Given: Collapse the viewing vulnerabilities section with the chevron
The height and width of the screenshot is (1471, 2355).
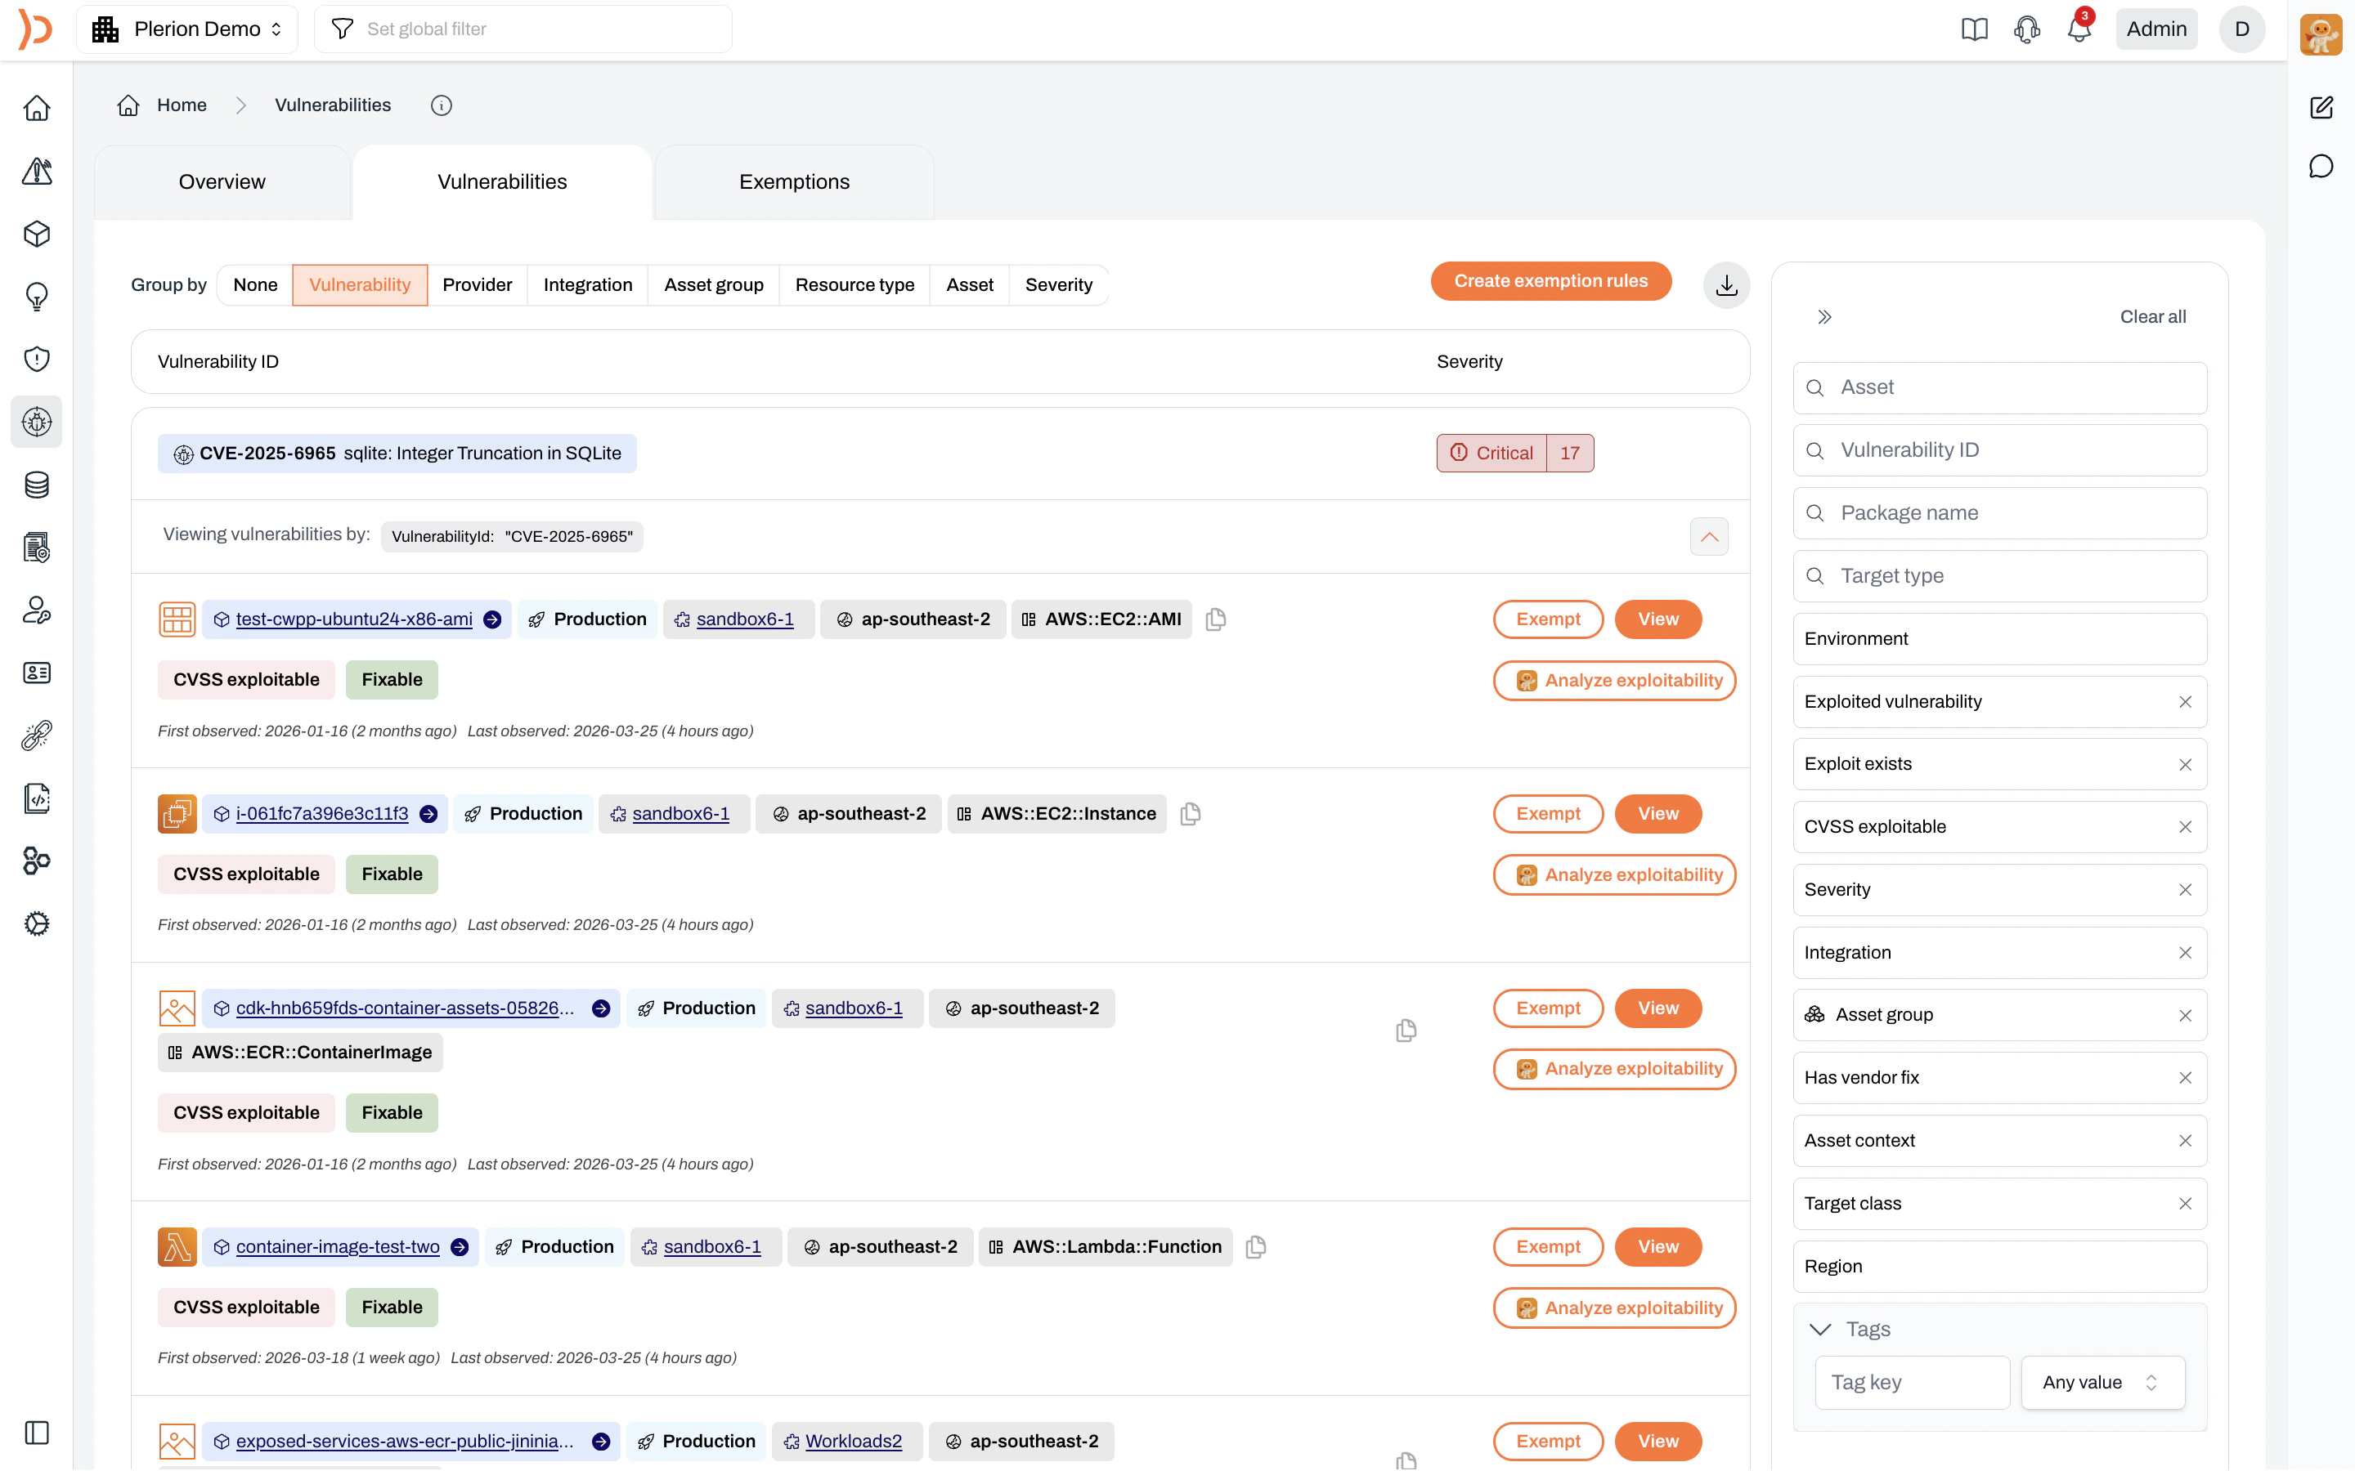Looking at the screenshot, I should point(1710,536).
